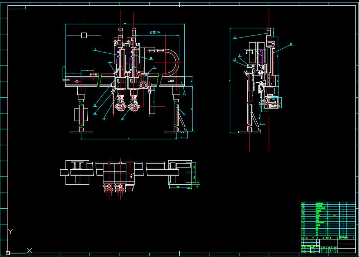Select callout number 8 in front view

tap(151, 58)
